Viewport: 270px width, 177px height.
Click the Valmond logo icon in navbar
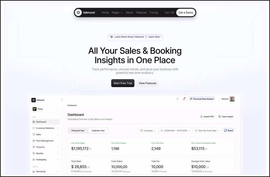78,12
